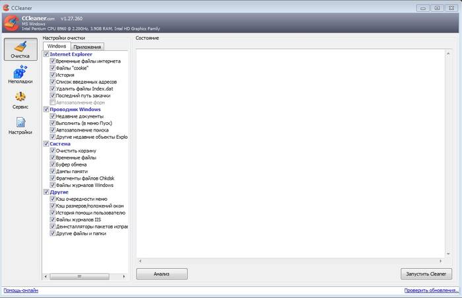Toggle the Internet Explorer group checkbox
This screenshot has width=462, height=298.
(46, 54)
